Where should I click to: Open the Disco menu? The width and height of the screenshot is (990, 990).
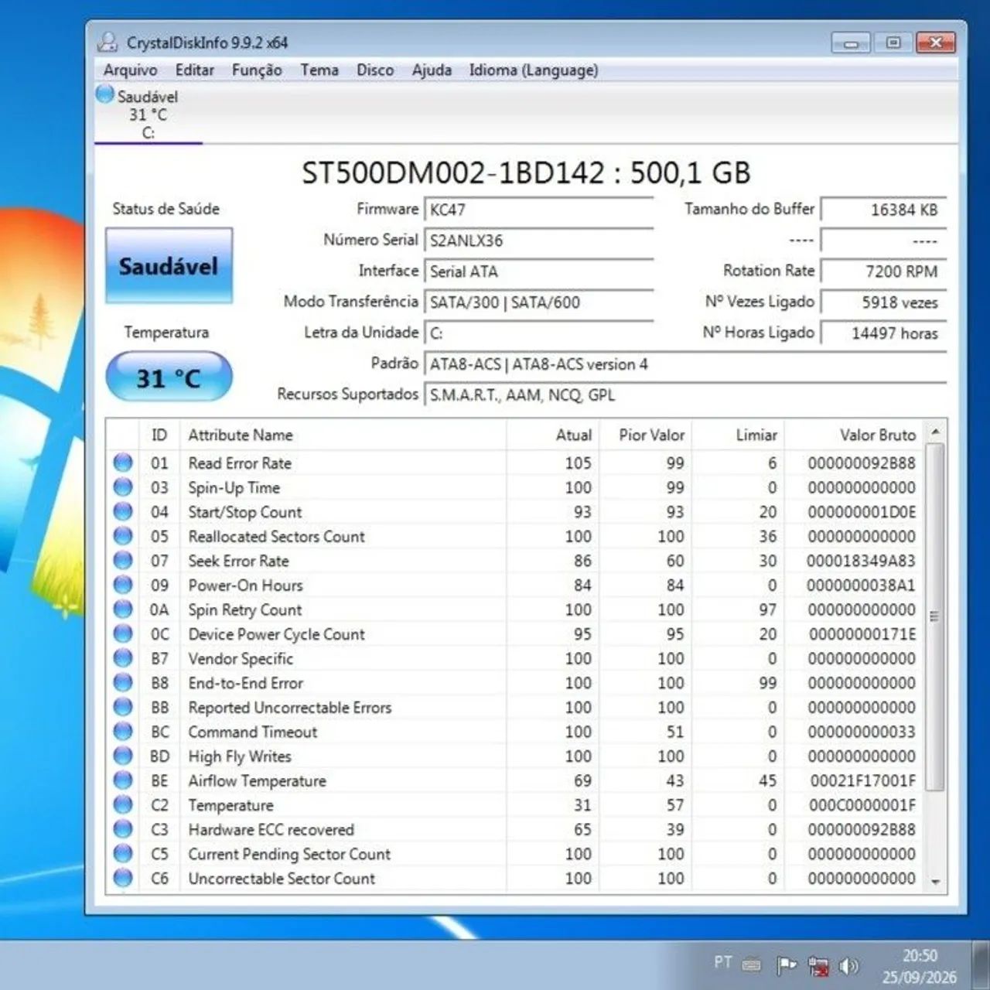pos(375,70)
